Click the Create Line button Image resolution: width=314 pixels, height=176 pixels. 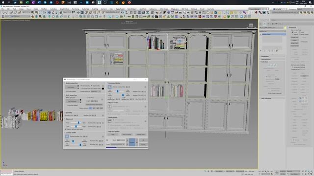click(x=294, y=37)
